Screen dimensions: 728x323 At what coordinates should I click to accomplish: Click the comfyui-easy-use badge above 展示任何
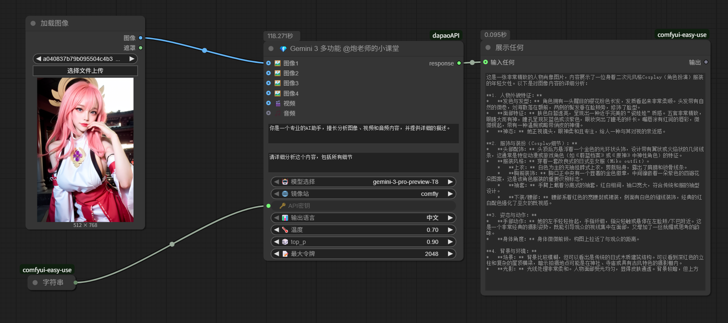point(682,35)
